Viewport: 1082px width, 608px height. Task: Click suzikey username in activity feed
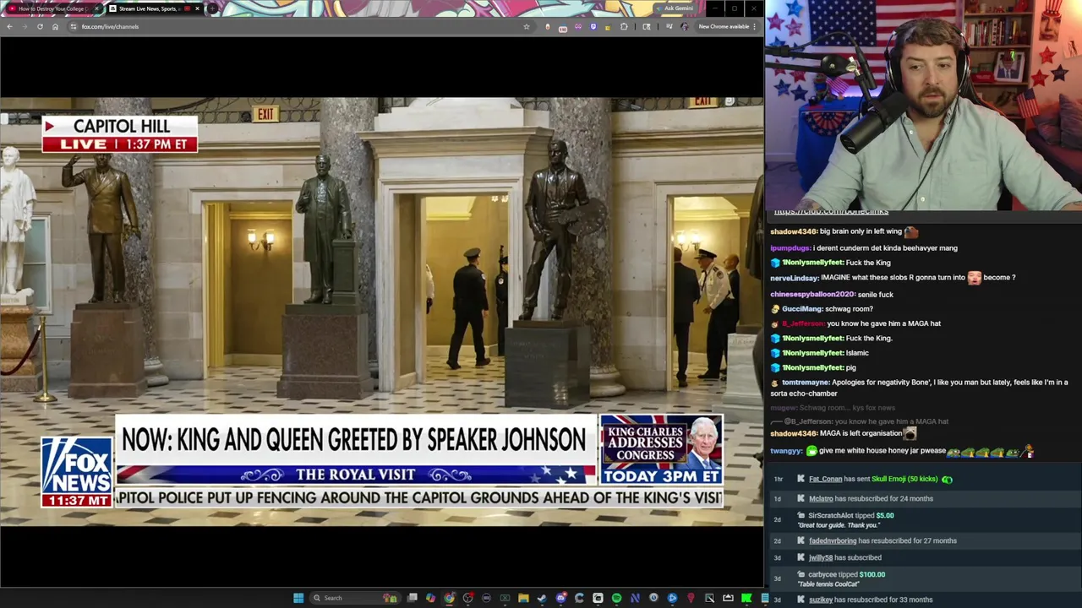pos(821,600)
